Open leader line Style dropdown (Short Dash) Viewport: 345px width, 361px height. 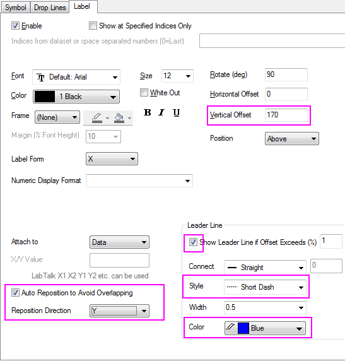265,287
